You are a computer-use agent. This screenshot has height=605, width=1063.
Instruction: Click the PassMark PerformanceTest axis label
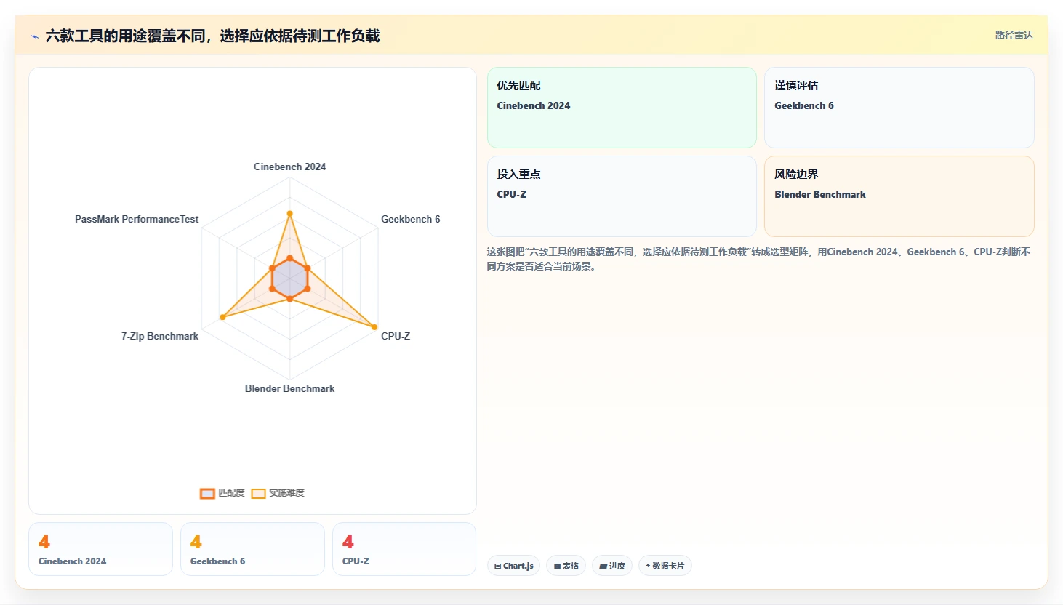click(x=137, y=219)
